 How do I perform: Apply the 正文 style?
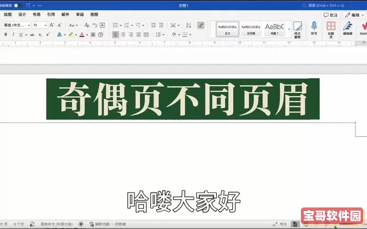228,29
